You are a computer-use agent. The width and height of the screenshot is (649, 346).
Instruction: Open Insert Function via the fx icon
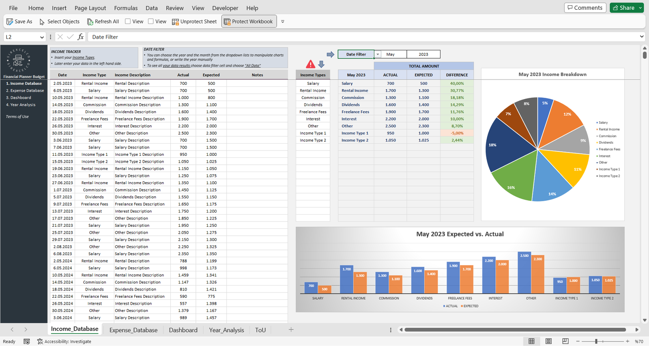[x=81, y=37]
